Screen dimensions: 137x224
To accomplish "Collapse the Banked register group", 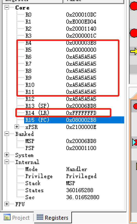I will point(7,134).
